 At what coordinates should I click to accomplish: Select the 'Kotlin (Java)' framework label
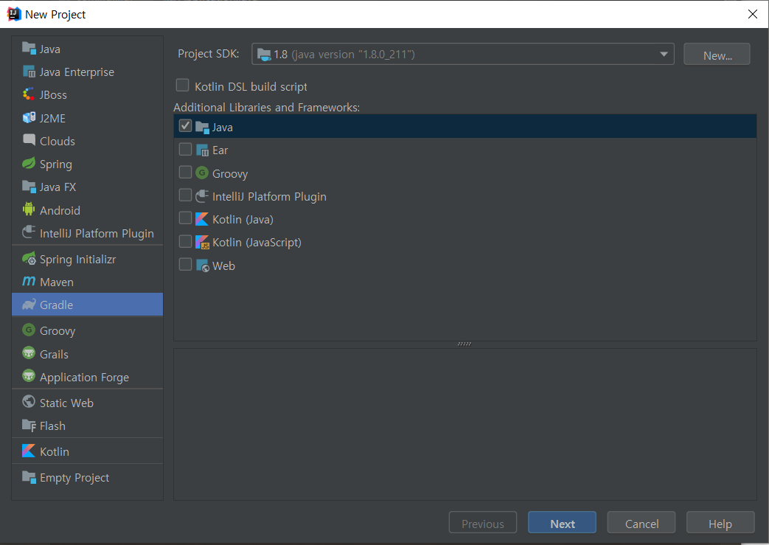click(x=243, y=219)
